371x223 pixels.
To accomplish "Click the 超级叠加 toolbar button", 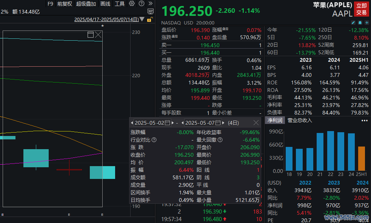I will [86, 4].
